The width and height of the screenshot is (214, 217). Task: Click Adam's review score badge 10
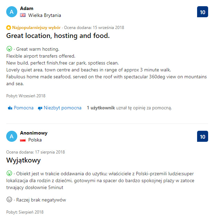tap(203, 12)
